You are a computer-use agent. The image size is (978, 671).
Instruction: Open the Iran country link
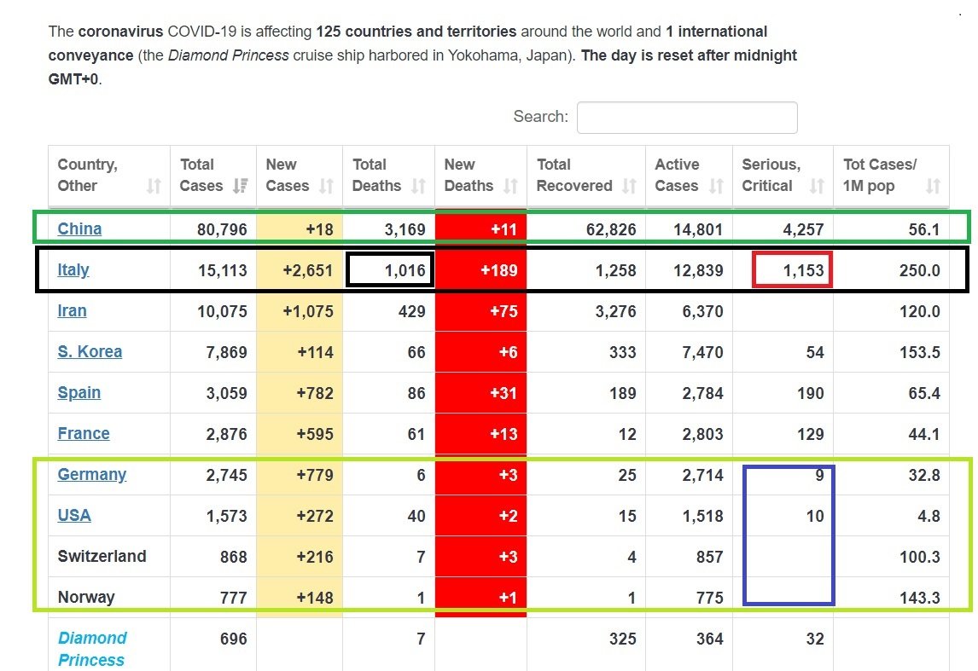pyautogui.click(x=72, y=311)
